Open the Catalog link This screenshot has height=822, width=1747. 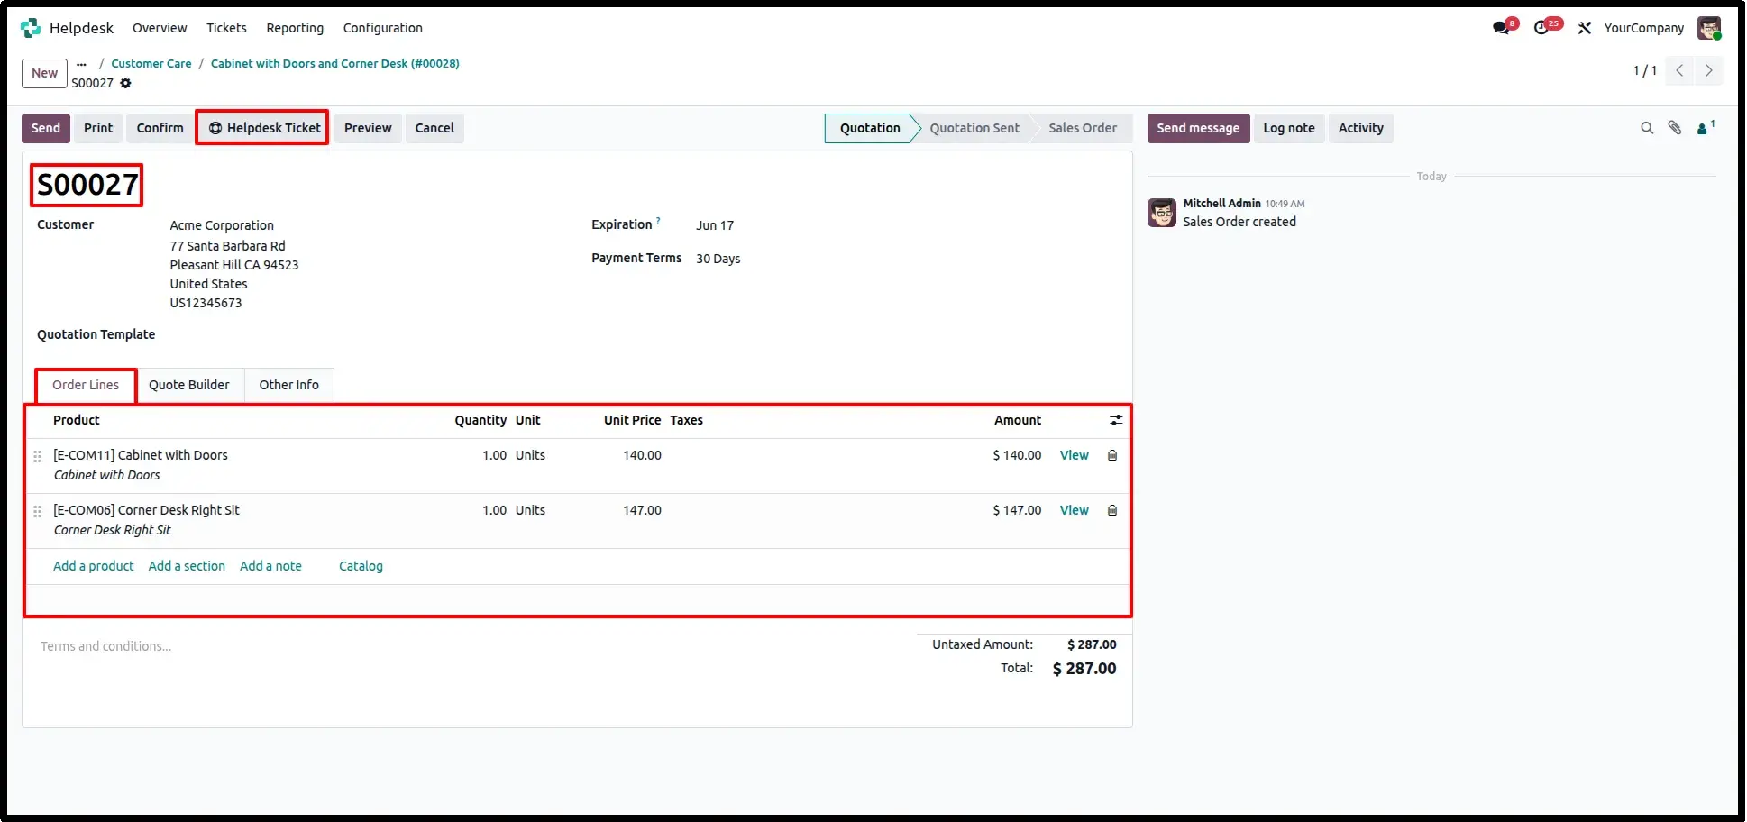click(361, 566)
